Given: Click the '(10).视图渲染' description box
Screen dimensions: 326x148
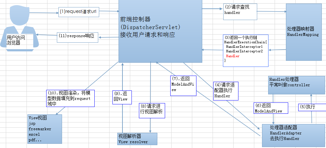Looking at the screenshot, I should click(70, 98).
